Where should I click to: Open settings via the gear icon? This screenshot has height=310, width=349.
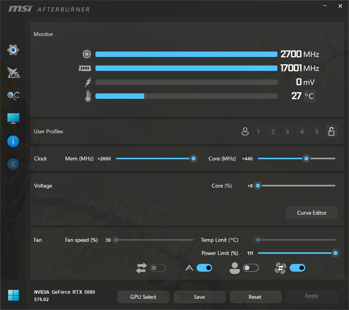click(13, 50)
